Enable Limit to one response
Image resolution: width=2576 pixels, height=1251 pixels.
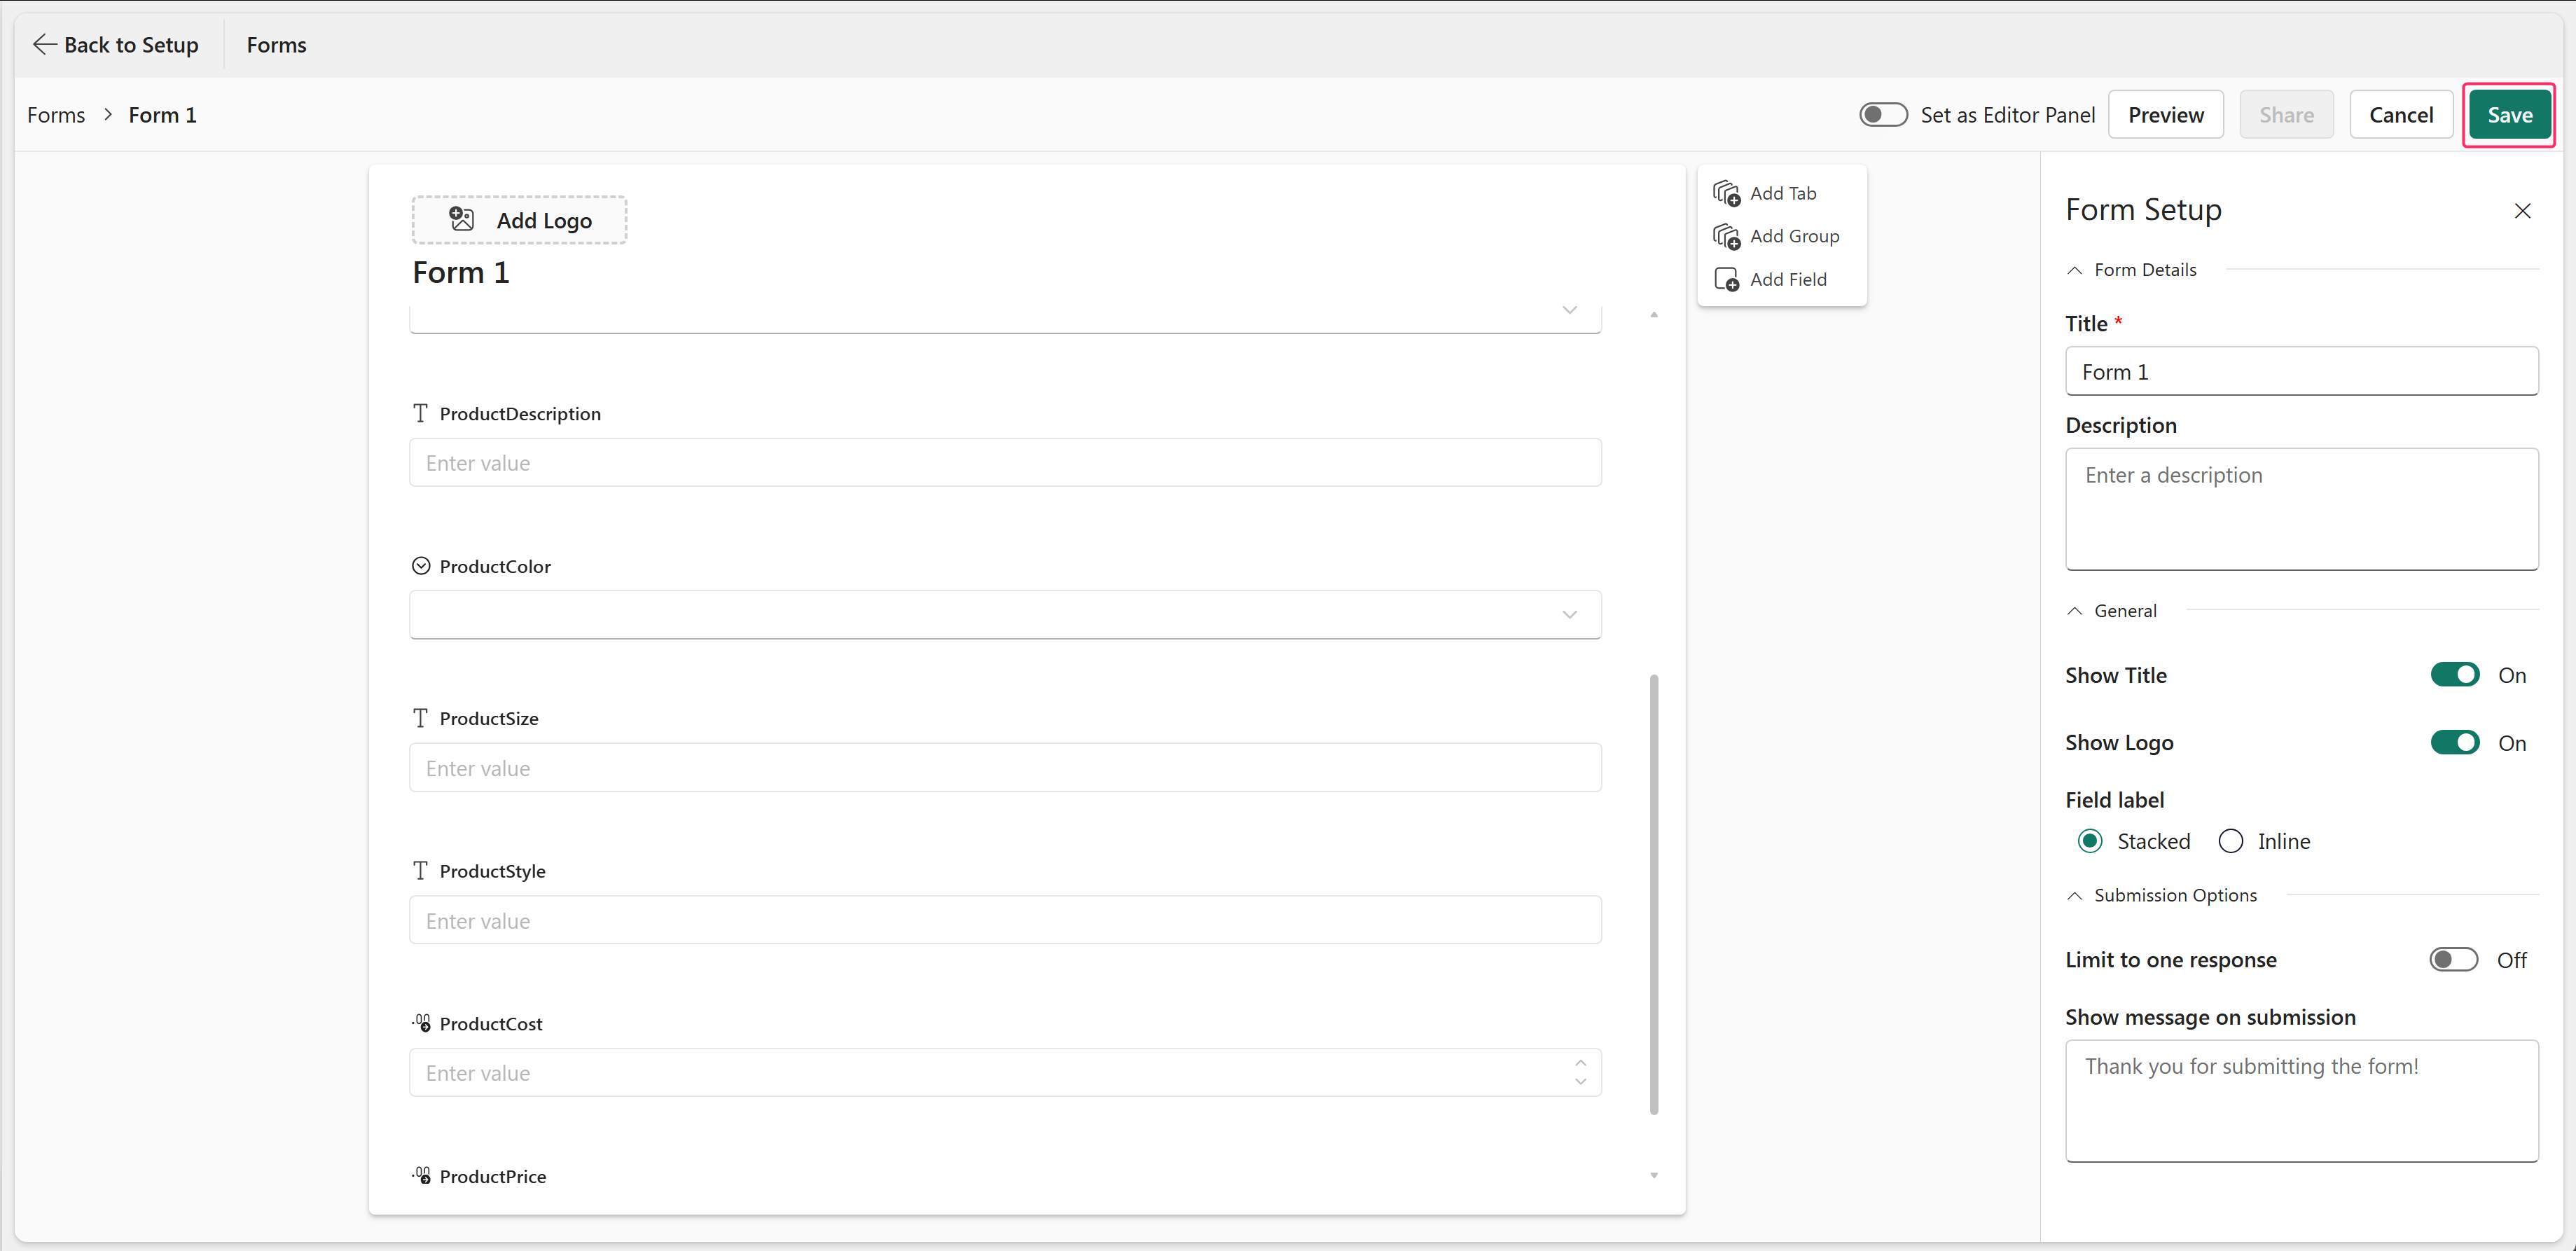coord(2454,960)
